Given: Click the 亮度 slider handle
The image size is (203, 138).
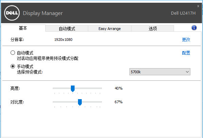Looking at the screenshot, I should [73, 89].
